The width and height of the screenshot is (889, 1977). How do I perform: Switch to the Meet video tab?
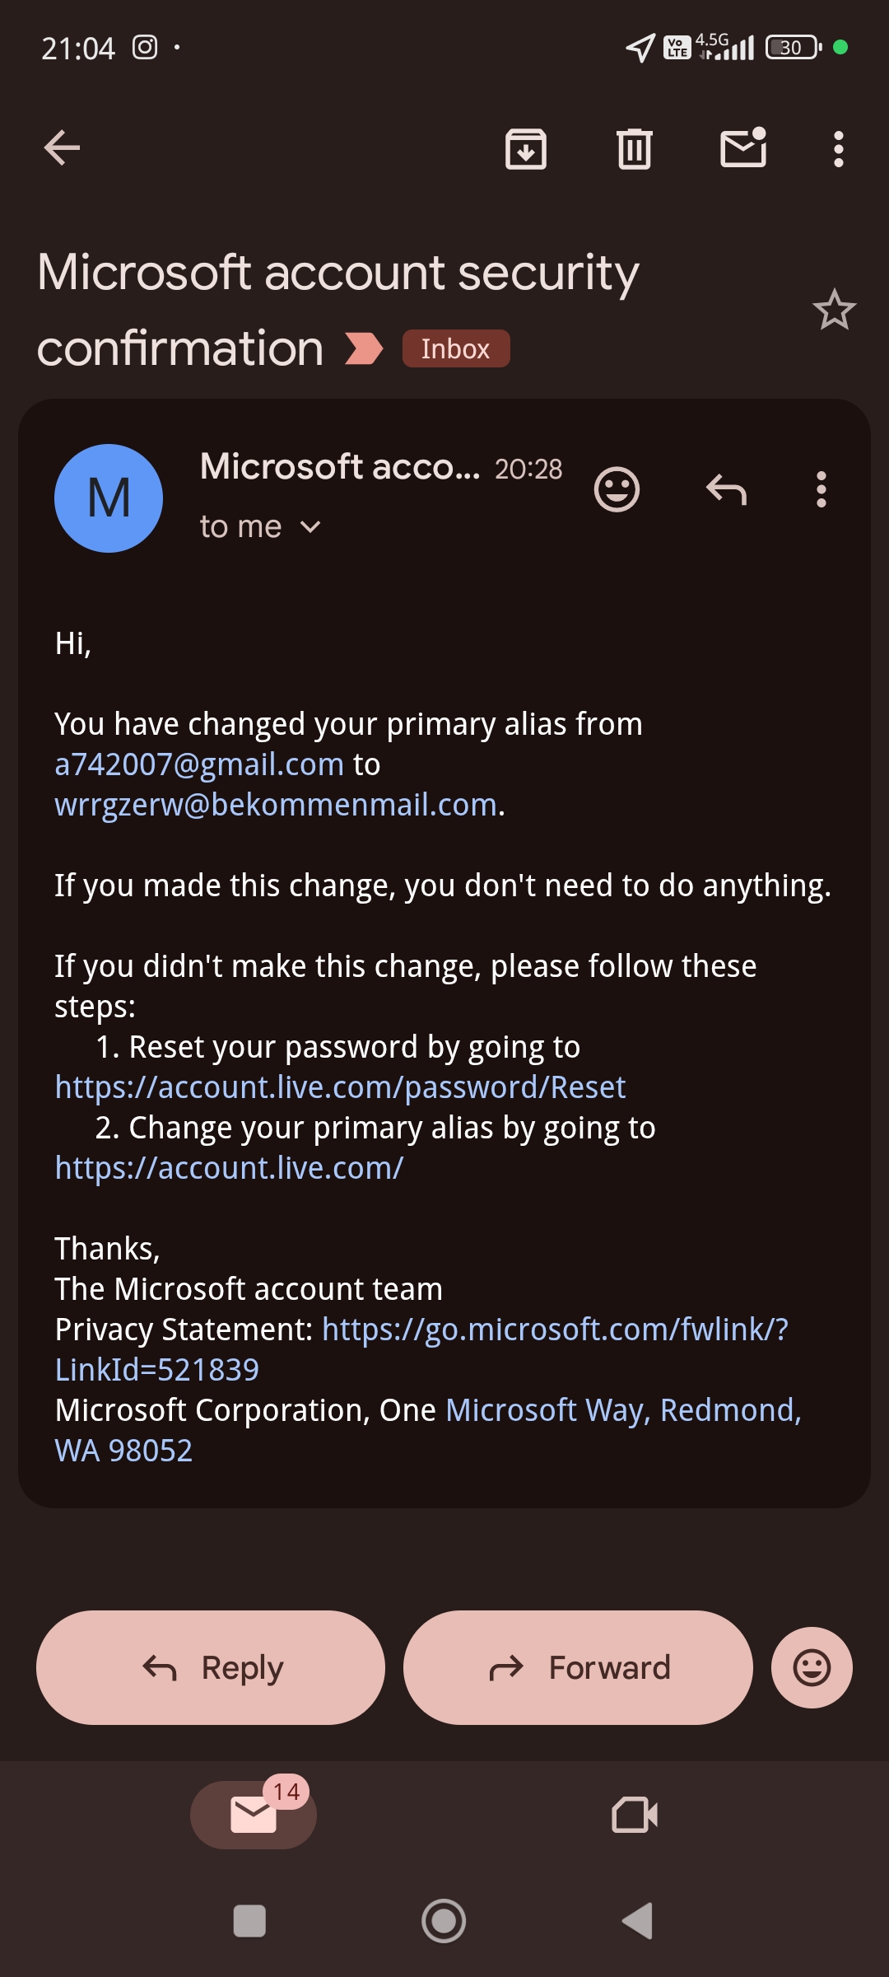point(635,1815)
